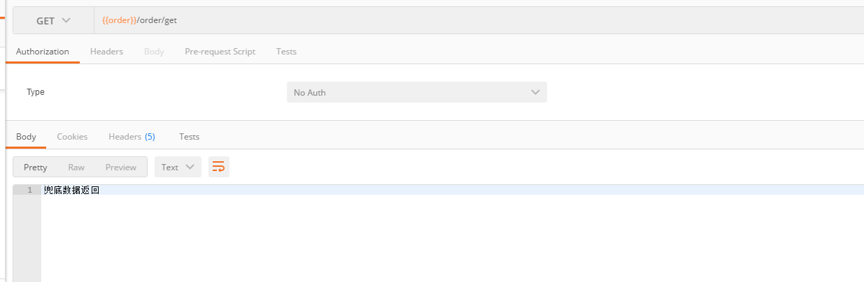Click the {{order}} variable in URL
864x282 pixels.
click(x=118, y=21)
